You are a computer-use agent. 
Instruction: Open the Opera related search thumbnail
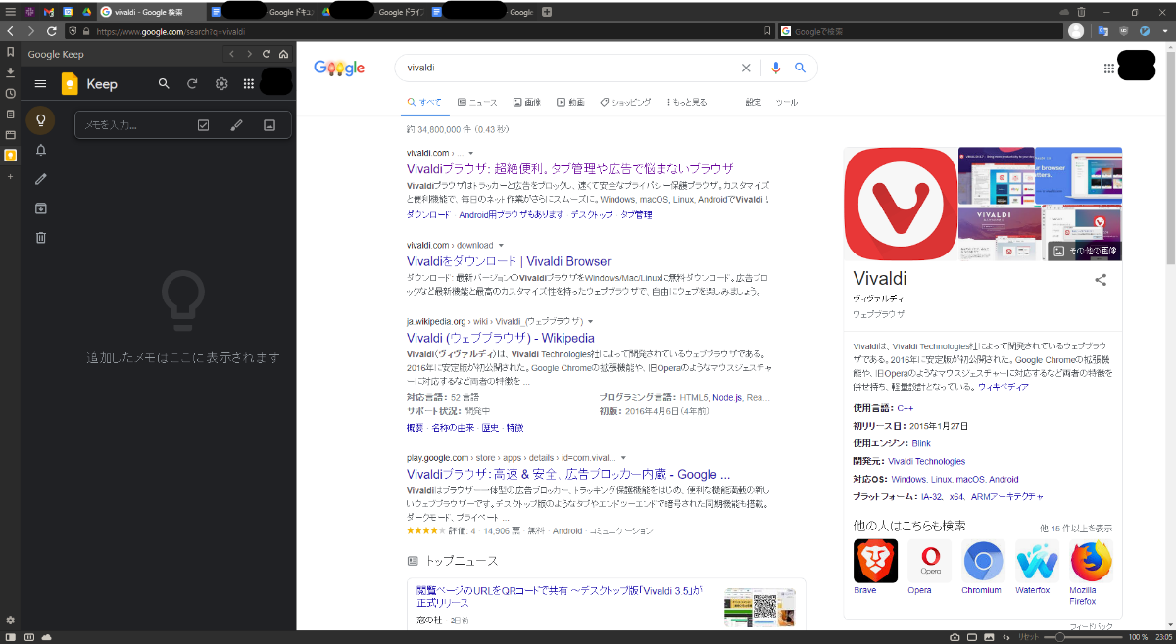(929, 561)
